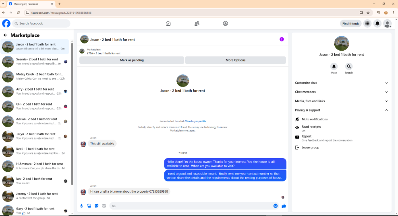This screenshot has width=398, height=216.
Task: Click the Mark as pending button
Action: tap(132, 60)
